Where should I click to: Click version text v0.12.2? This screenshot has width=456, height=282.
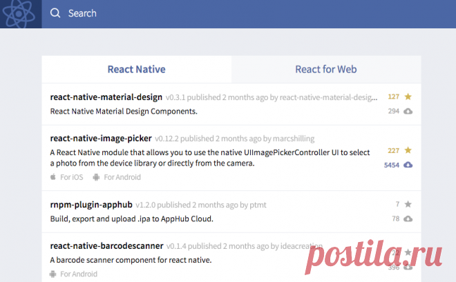(x=167, y=139)
